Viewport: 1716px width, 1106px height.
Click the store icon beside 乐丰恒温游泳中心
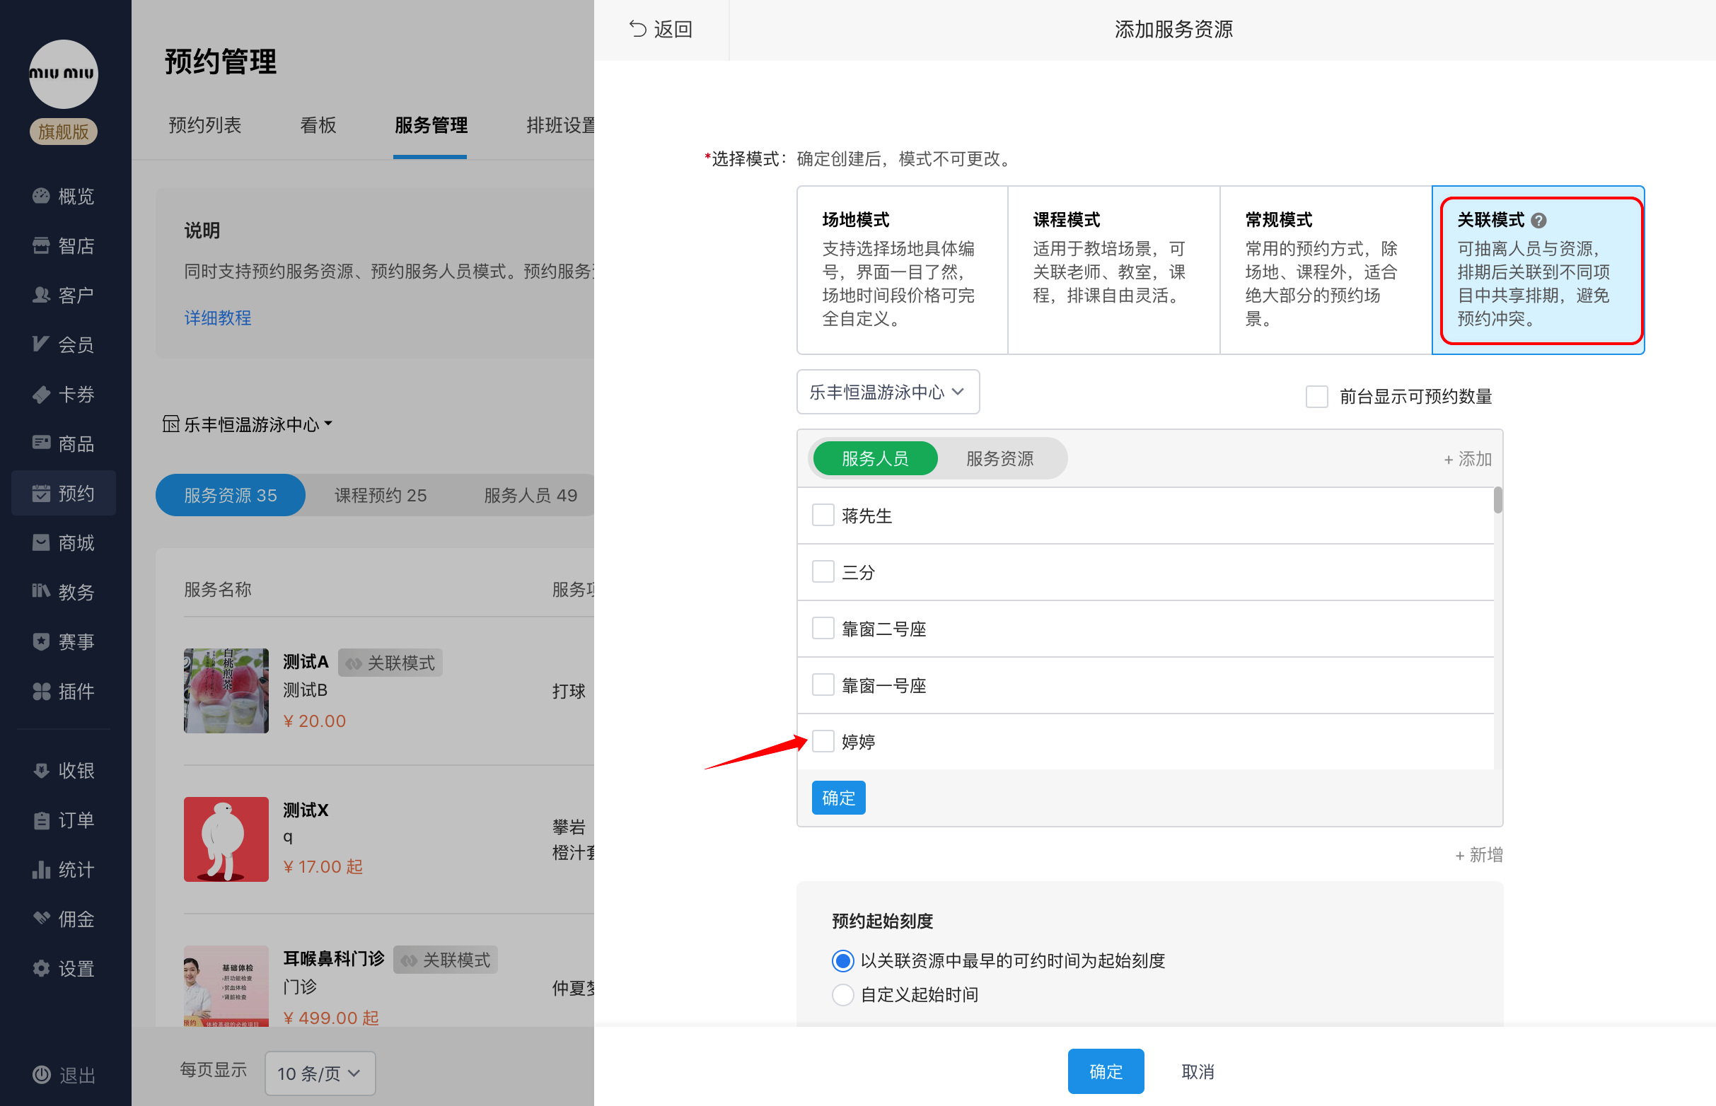point(170,424)
